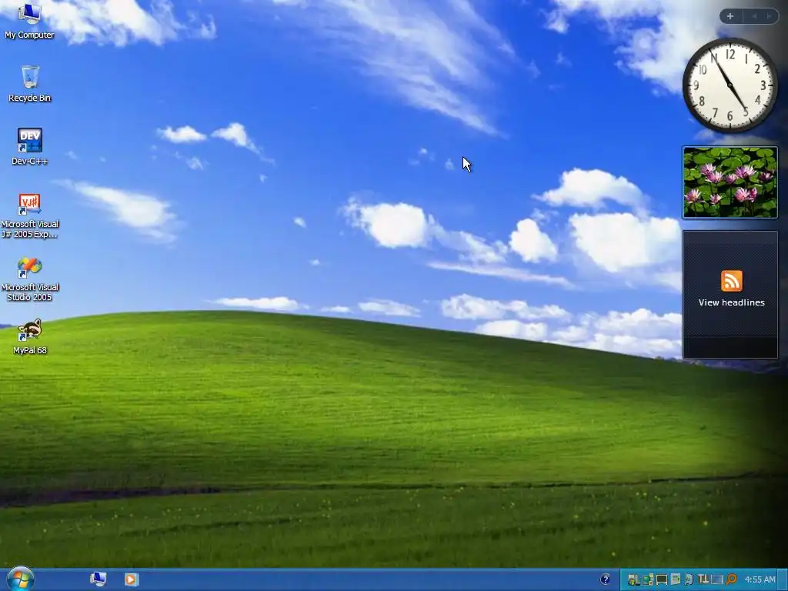Go to the previous sidebar gadget page
This screenshot has height=591, width=788.
tap(754, 16)
